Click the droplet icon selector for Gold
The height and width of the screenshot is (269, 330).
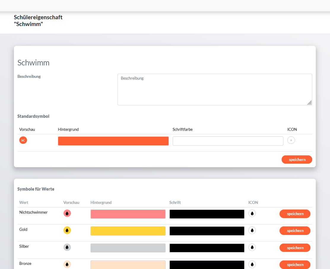[252, 230]
